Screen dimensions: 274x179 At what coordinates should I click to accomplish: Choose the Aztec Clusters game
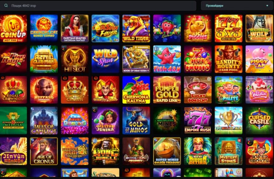pos(44,59)
